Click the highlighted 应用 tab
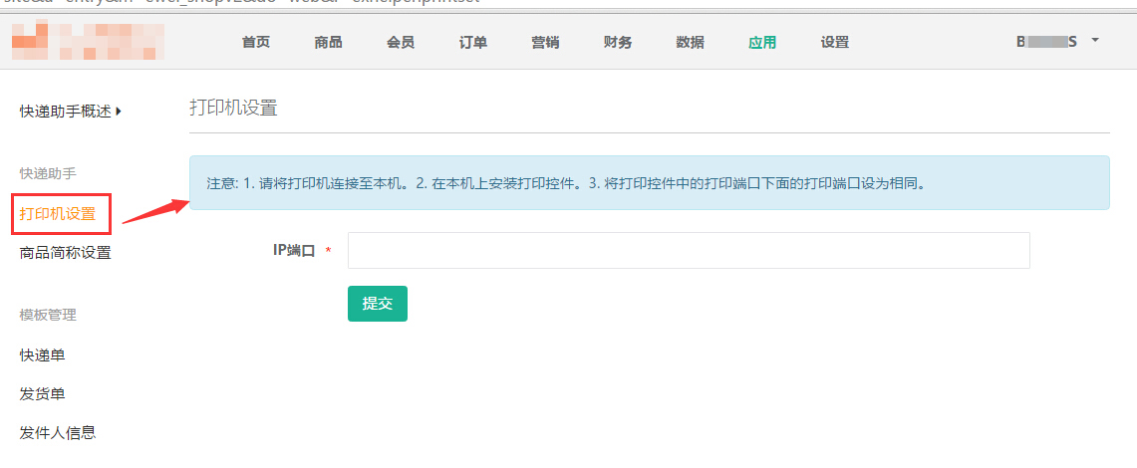1137x468 pixels. [x=762, y=43]
